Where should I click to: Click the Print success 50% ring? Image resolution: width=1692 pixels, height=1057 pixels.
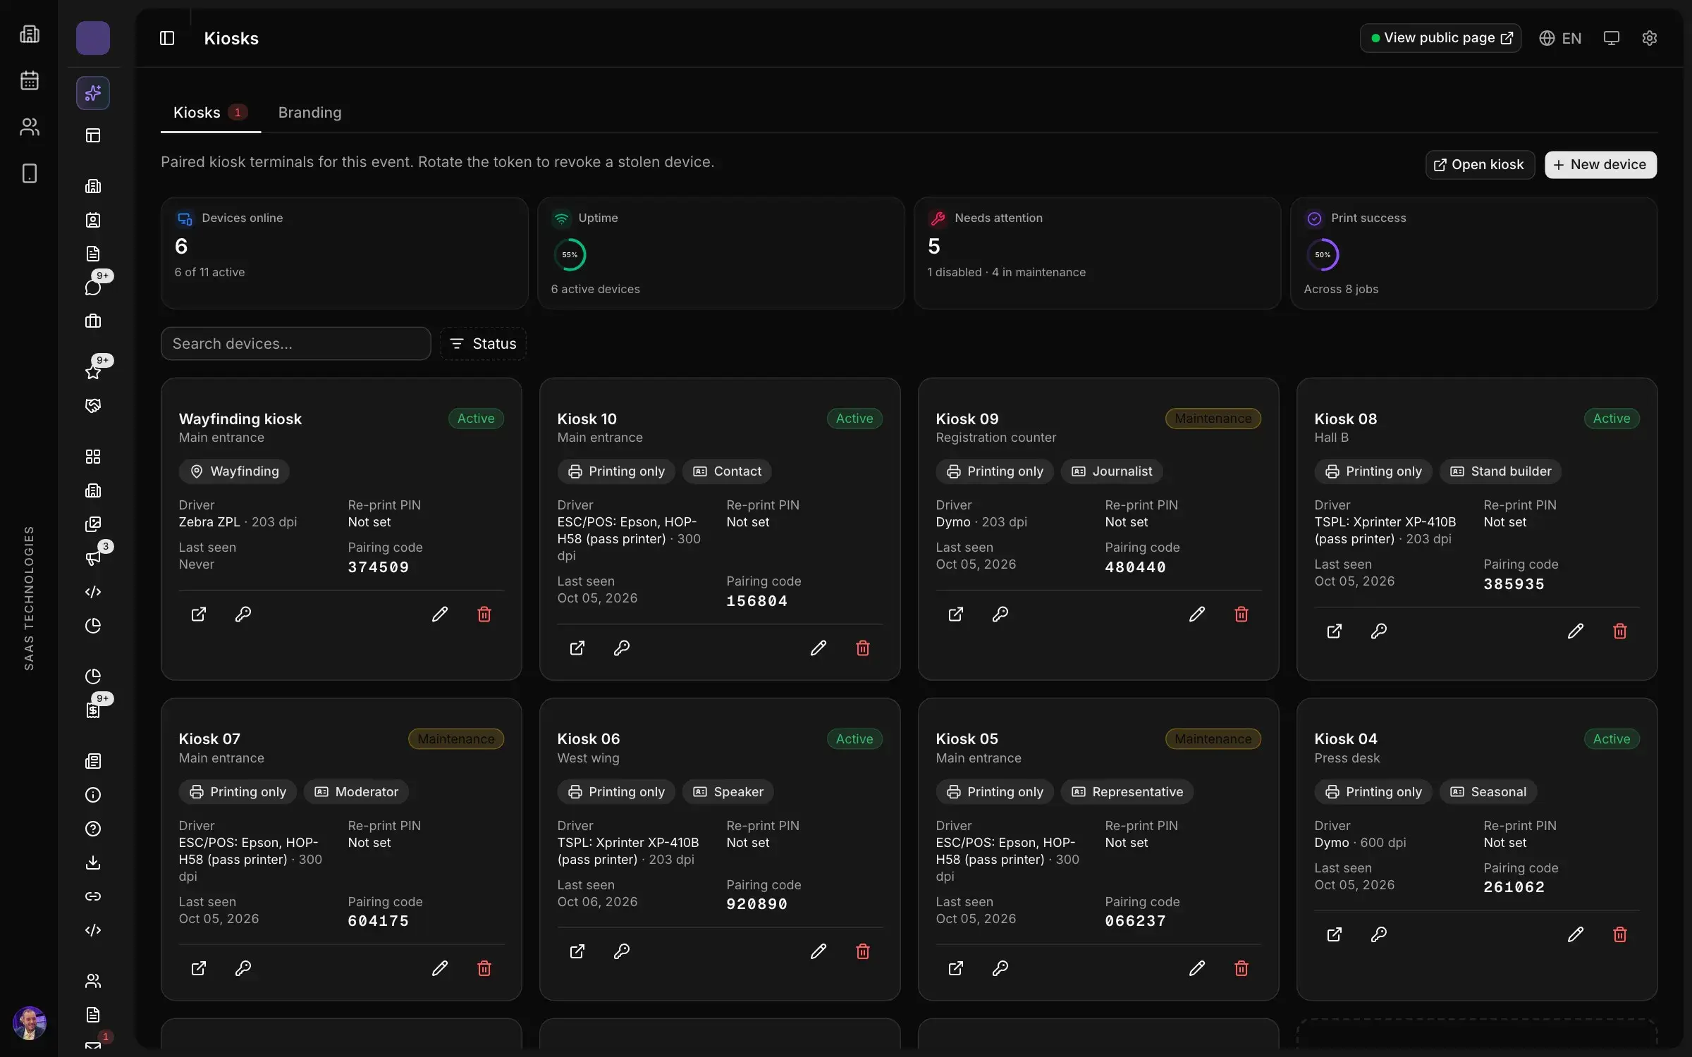tap(1323, 255)
